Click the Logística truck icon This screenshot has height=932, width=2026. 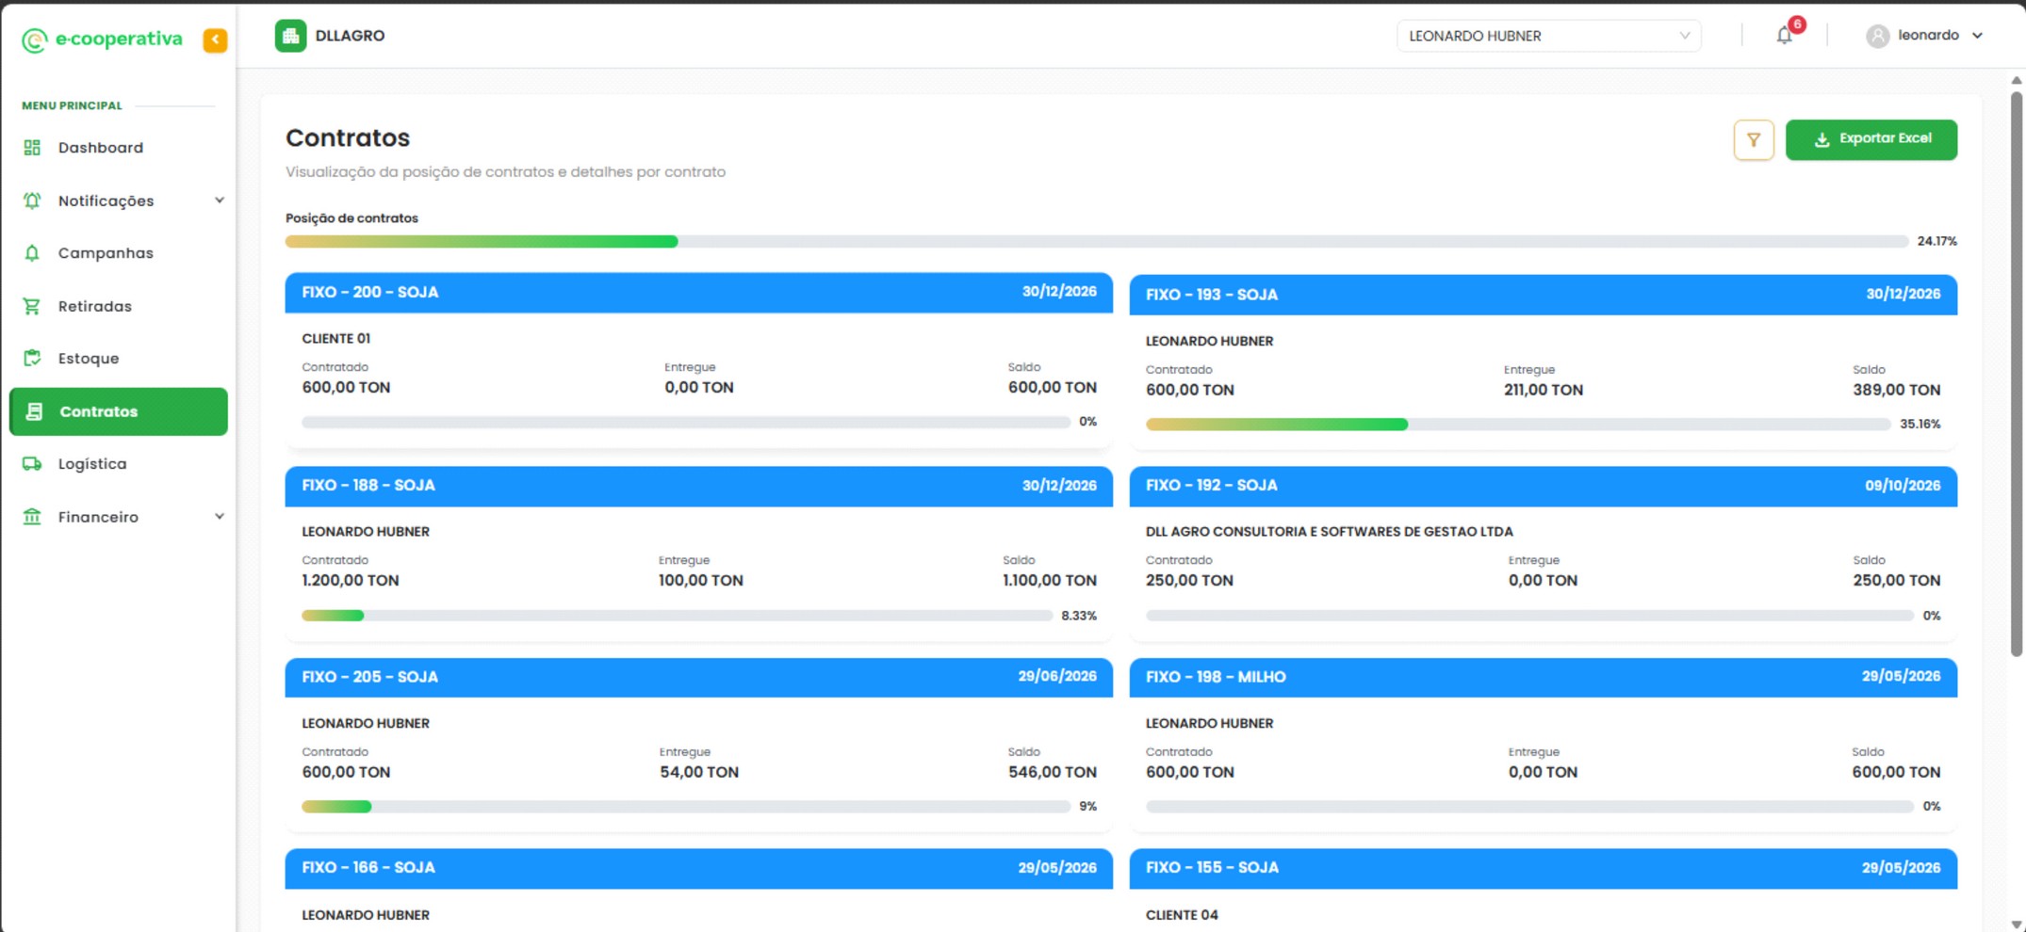[32, 464]
